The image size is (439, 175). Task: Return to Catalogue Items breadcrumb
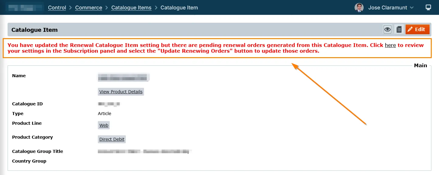pos(131,8)
